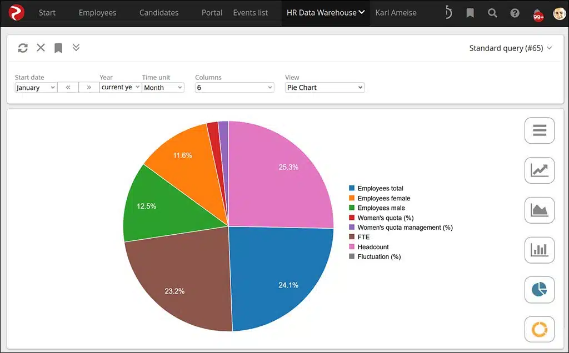Image resolution: width=569 pixels, height=353 pixels.
Task: Open the list view via the top sidebar icon
Action: [539, 130]
